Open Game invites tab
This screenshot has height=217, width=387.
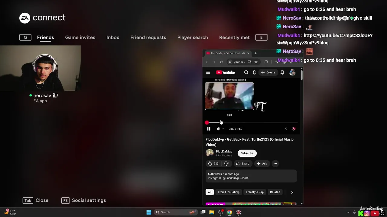coord(80,37)
